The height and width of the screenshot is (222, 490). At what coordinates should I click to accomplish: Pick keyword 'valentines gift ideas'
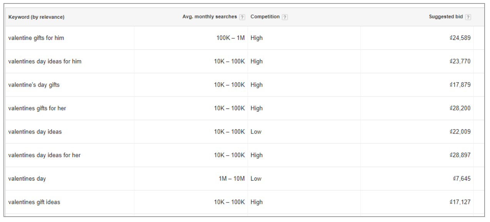pos(34,202)
